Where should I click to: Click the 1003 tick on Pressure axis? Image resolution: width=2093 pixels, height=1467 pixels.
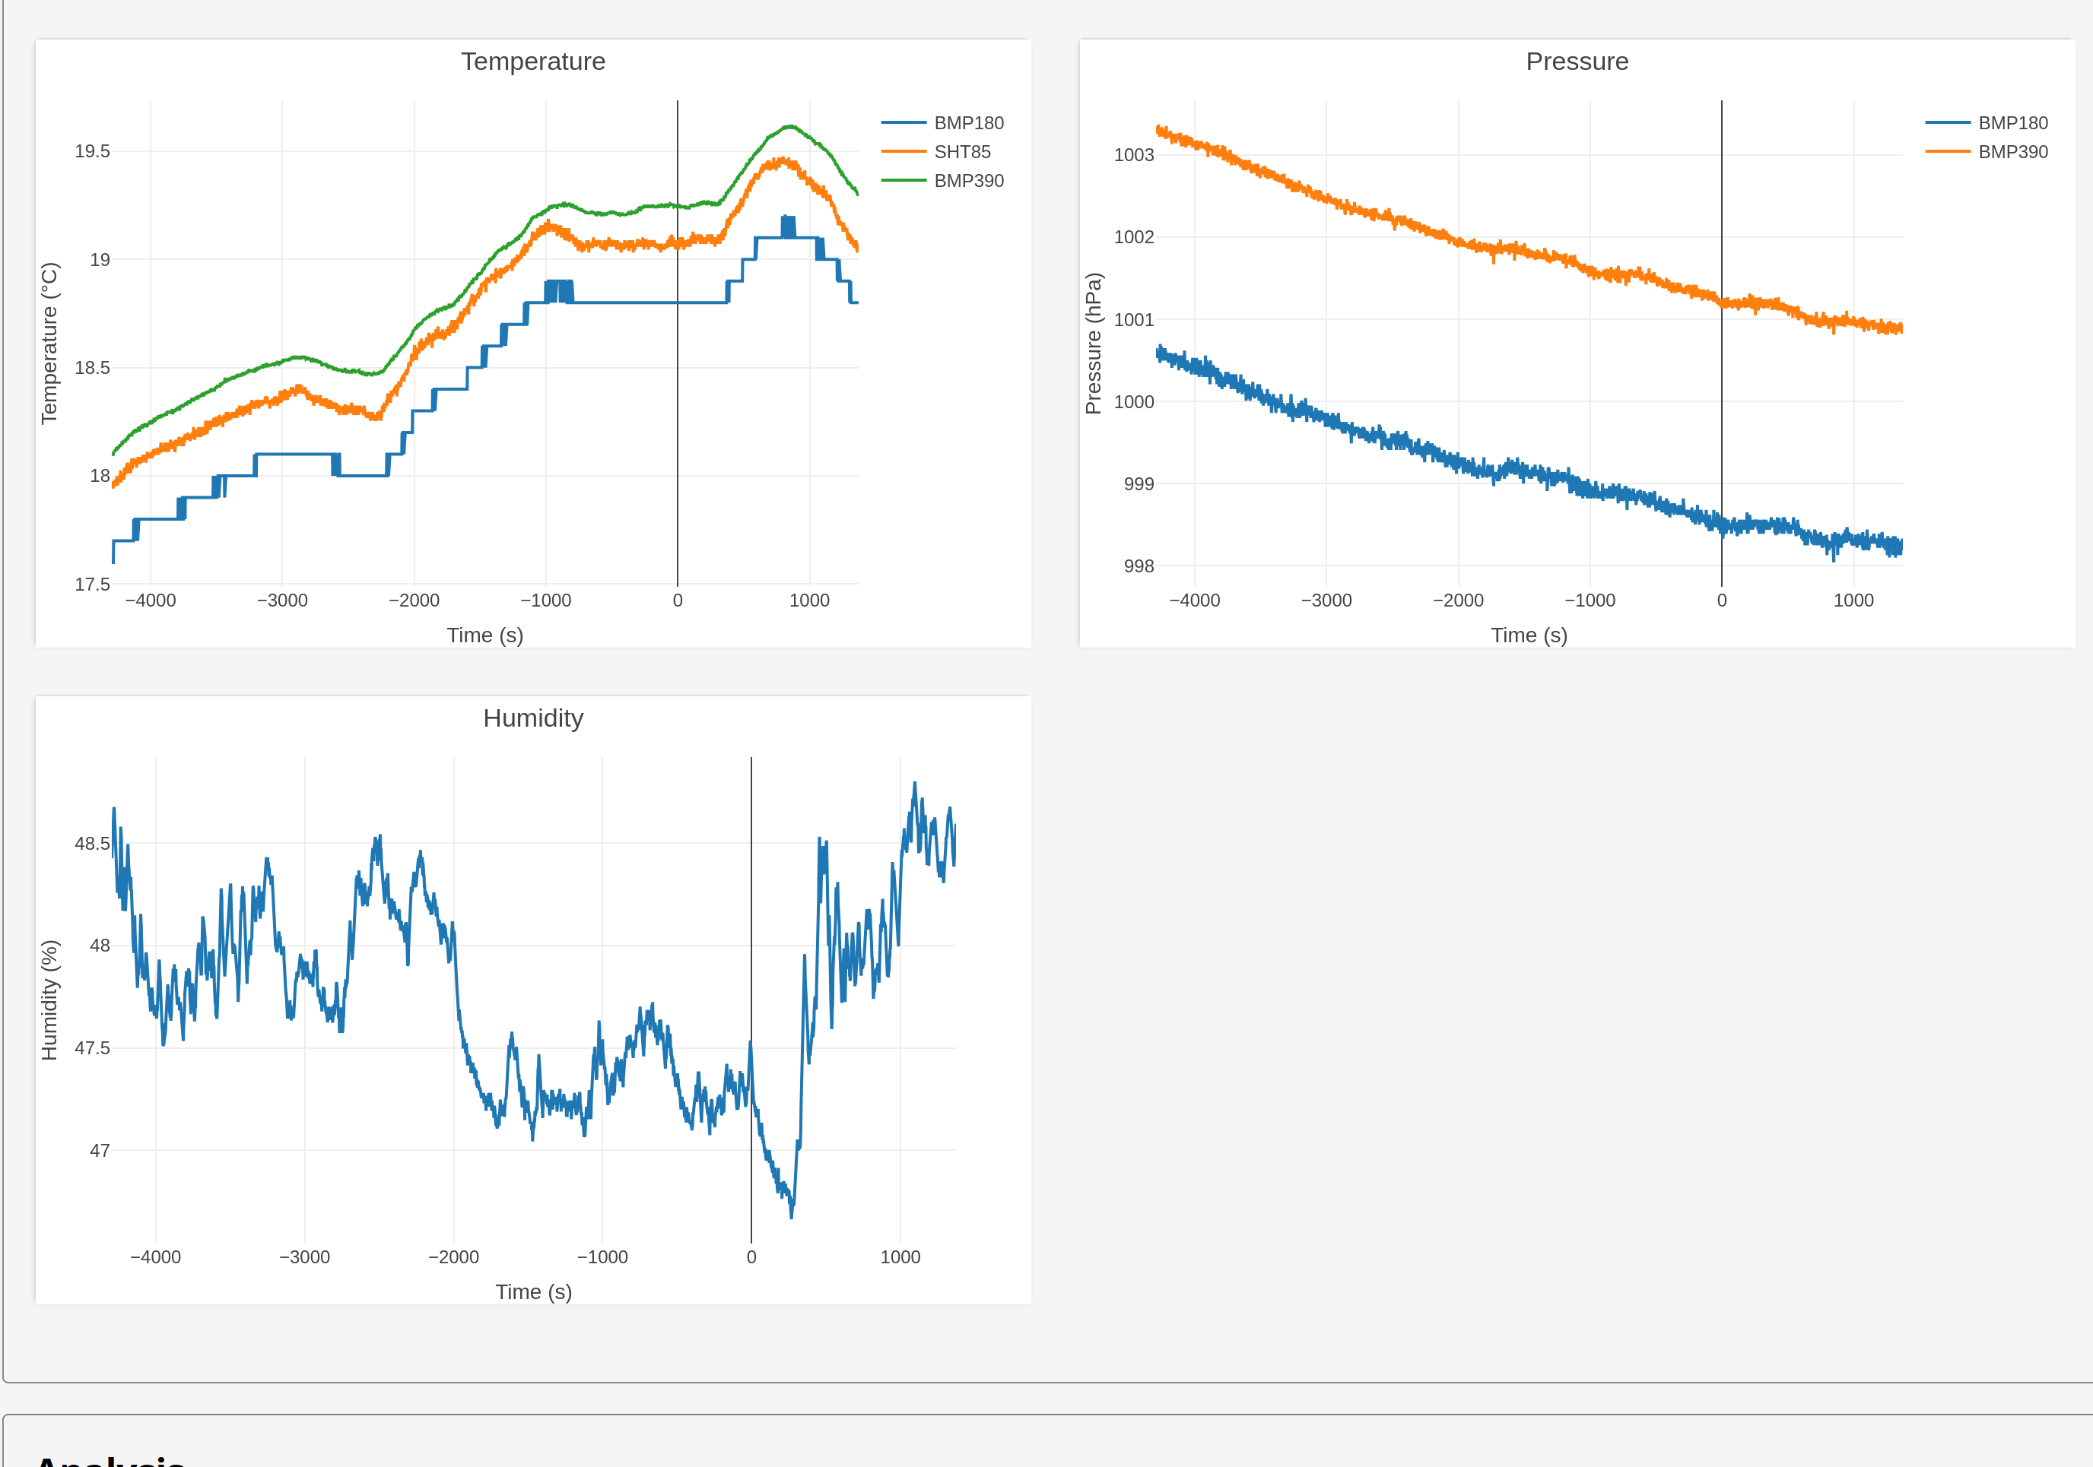[x=1133, y=155]
